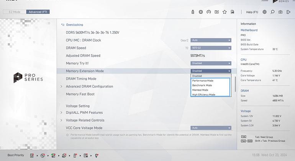Switch to Advanced (F7) mode

tap(38, 12)
